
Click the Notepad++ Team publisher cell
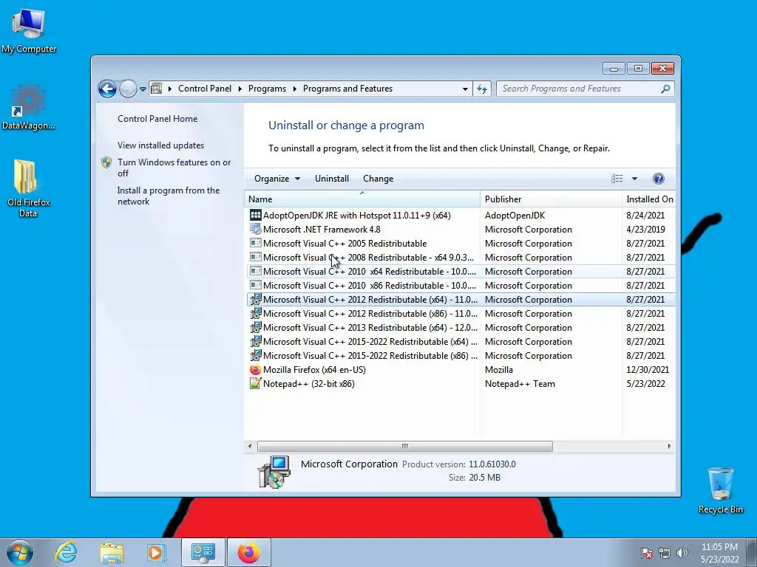(x=520, y=384)
